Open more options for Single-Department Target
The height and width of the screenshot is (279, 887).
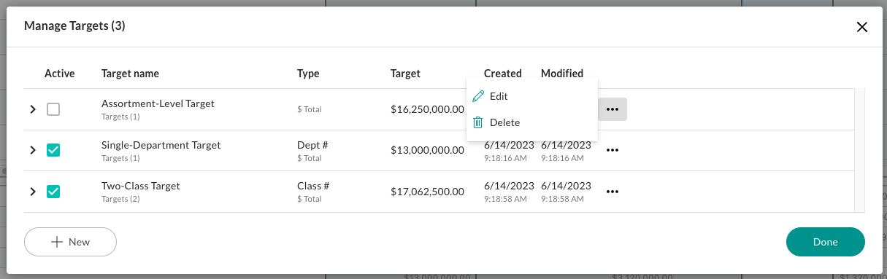tap(613, 150)
